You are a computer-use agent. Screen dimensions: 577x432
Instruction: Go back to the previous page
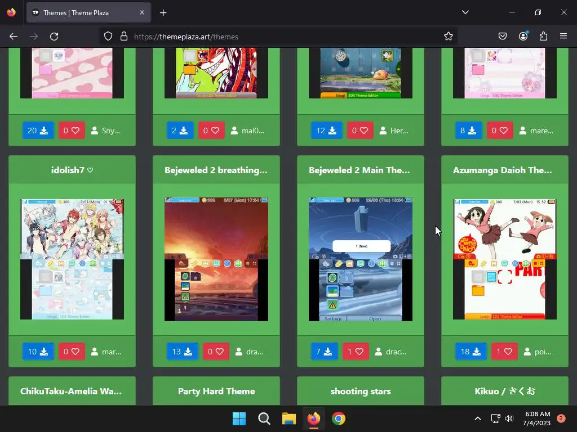pos(14,37)
